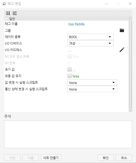Close the 태그 편집 dialog window

[x=130, y=4]
